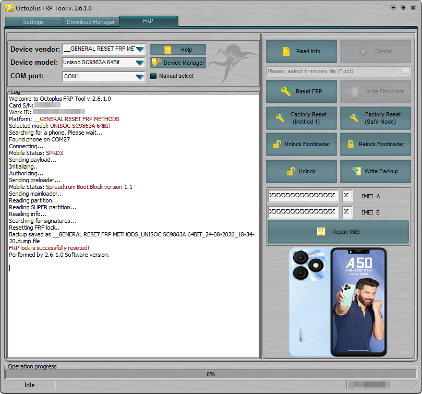Click the Reset FRP button label
This screenshot has width=422, height=394.
309,91
